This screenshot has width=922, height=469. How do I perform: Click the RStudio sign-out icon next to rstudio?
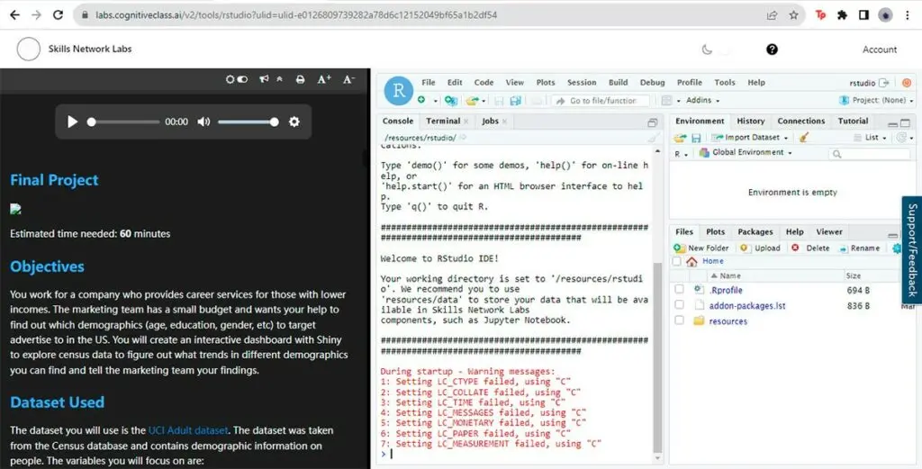[884, 83]
